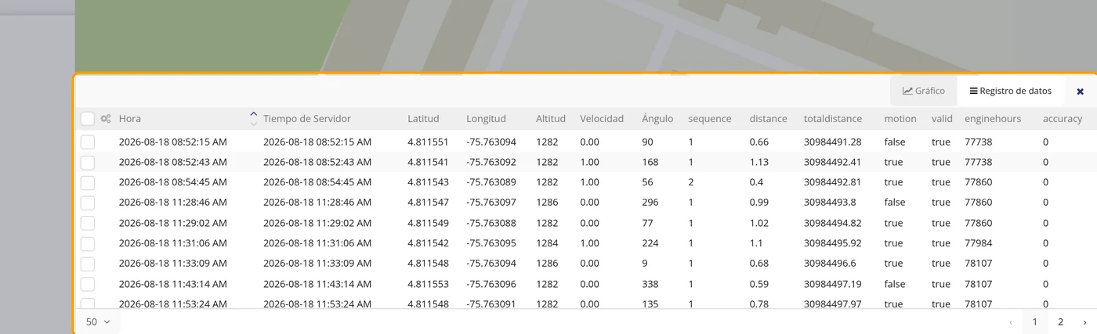Go to page 2
1097x334 pixels.
(x=1060, y=321)
